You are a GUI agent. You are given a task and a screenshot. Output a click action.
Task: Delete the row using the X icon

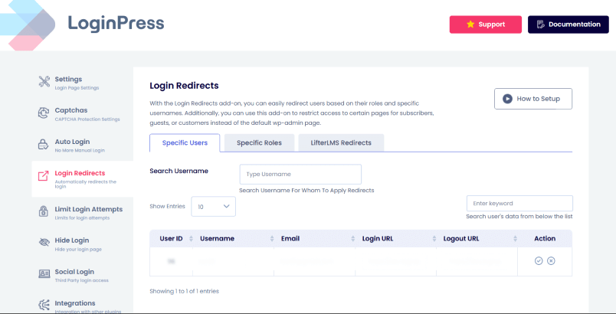pyautogui.click(x=551, y=260)
